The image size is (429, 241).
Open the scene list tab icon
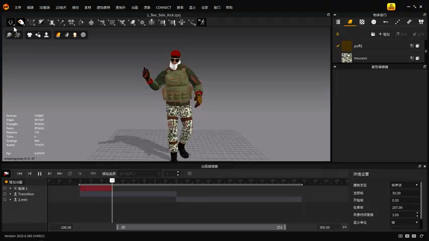[x=338, y=22]
